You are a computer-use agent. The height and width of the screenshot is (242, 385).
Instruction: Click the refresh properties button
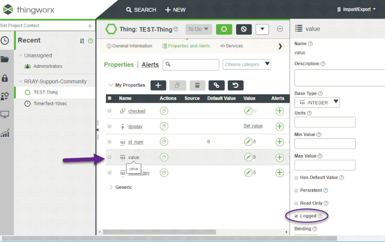point(235,86)
